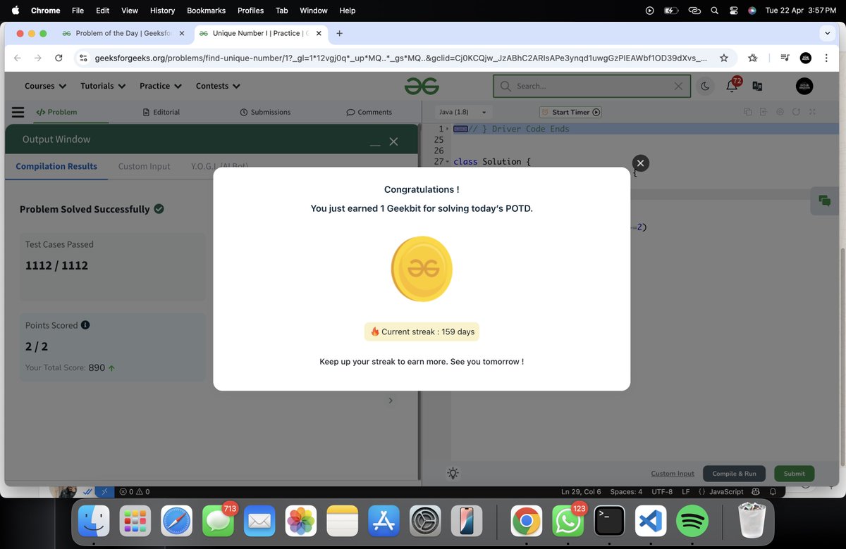Click Ln 29, Col 6 in status bar
Viewport: 846px width, 549px height.
click(x=581, y=491)
